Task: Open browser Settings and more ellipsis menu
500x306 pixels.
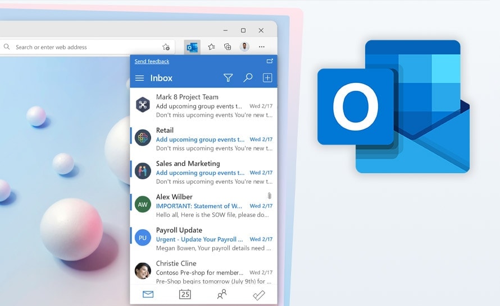Action: coord(261,47)
